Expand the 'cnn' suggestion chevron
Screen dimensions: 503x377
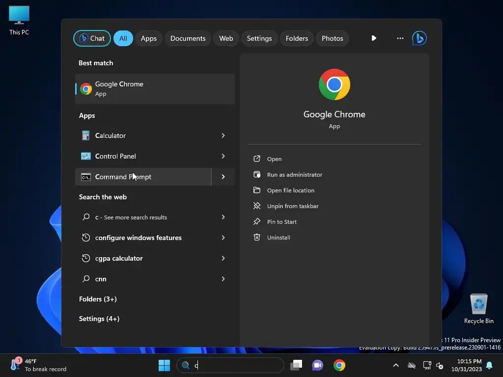pos(223,279)
